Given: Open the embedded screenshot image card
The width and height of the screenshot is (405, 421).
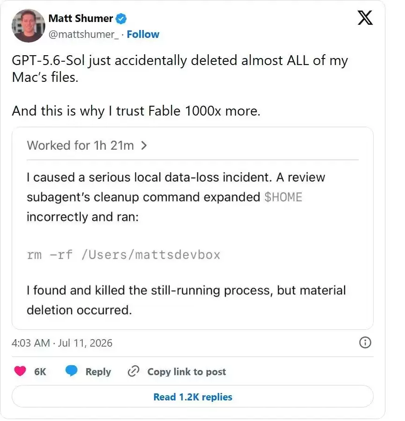Looking at the screenshot, I should (x=193, y=228).
